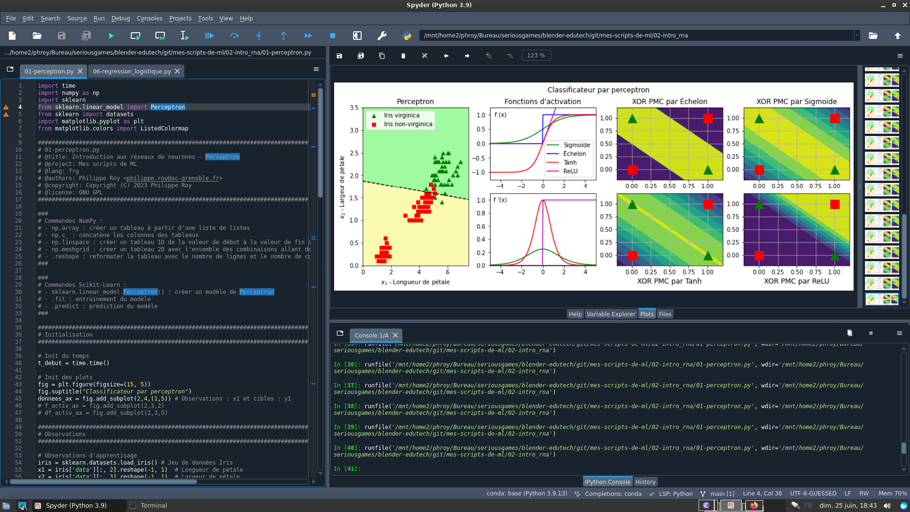Image resolution: width=910 pixels, height=512 pixels.
Task: Click the conda base environment status
Action: point(527,494)
